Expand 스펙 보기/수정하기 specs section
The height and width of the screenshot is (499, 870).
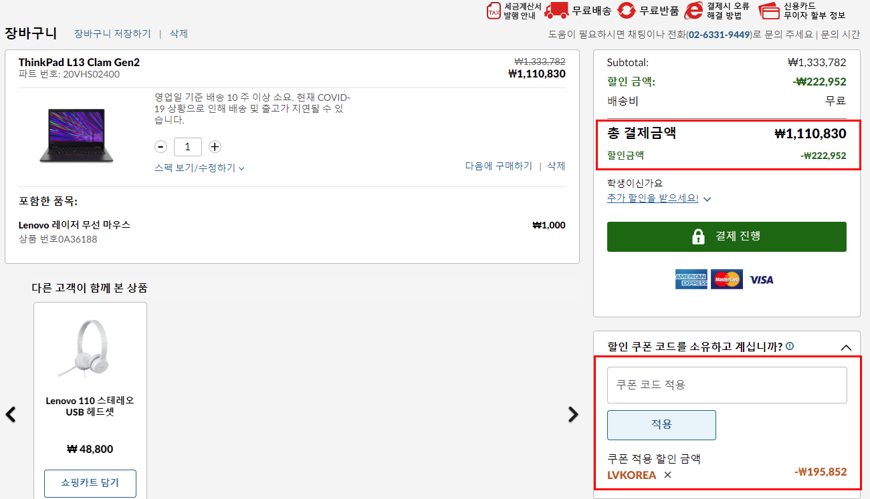pos(199,168)
